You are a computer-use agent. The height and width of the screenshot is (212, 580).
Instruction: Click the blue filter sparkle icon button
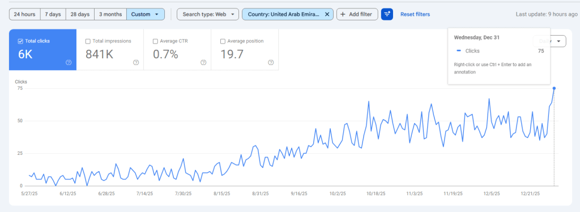387,14
